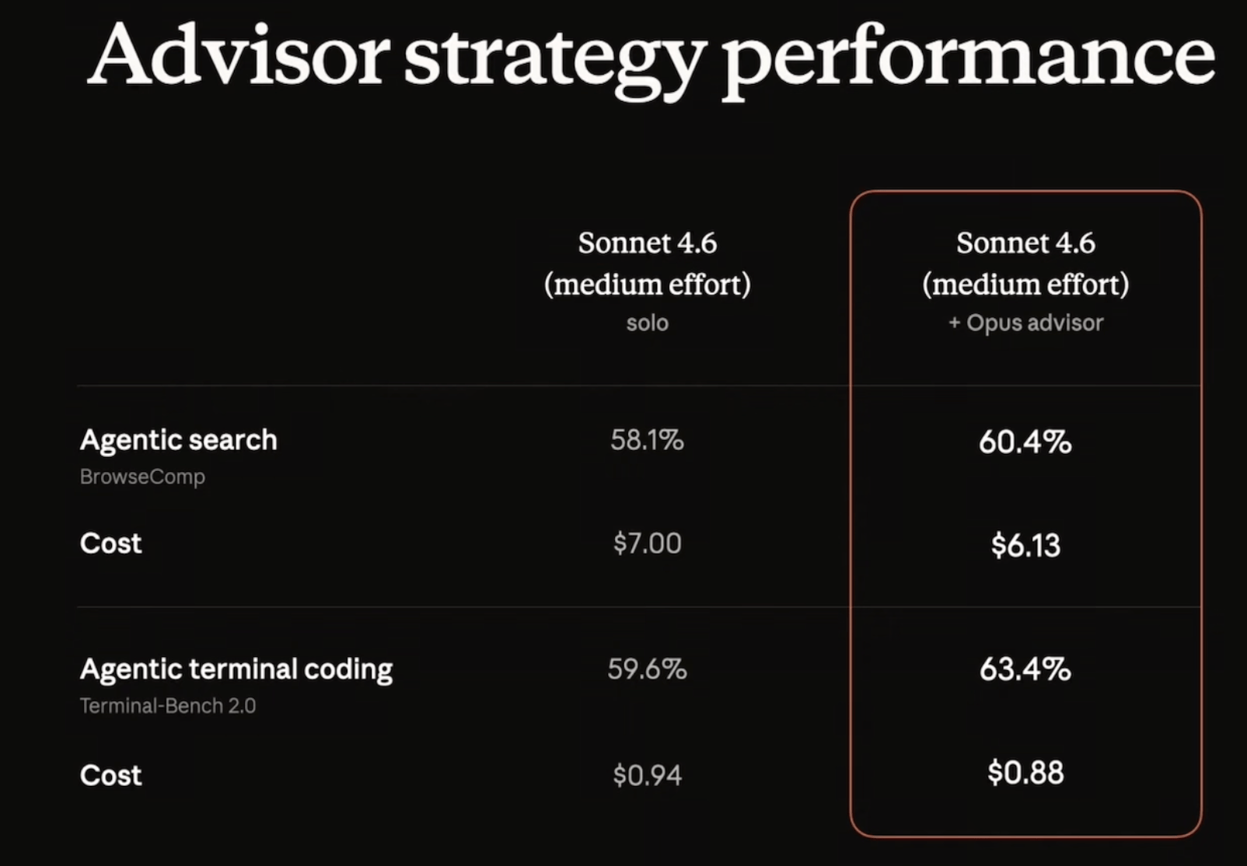The height and width of the screenshot is (866, 1247).
Task: Click the Cost label under Agentic search
Action: click(x=110, y=543)
